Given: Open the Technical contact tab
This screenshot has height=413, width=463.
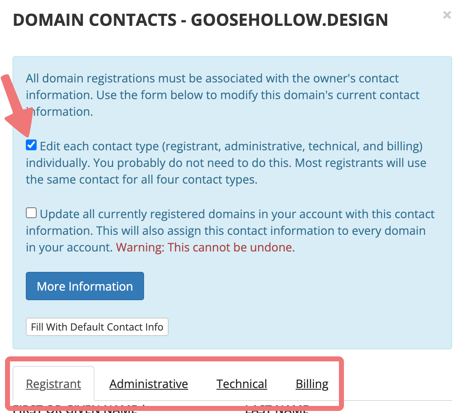Looking at the screenshot, I should [241, 384].
